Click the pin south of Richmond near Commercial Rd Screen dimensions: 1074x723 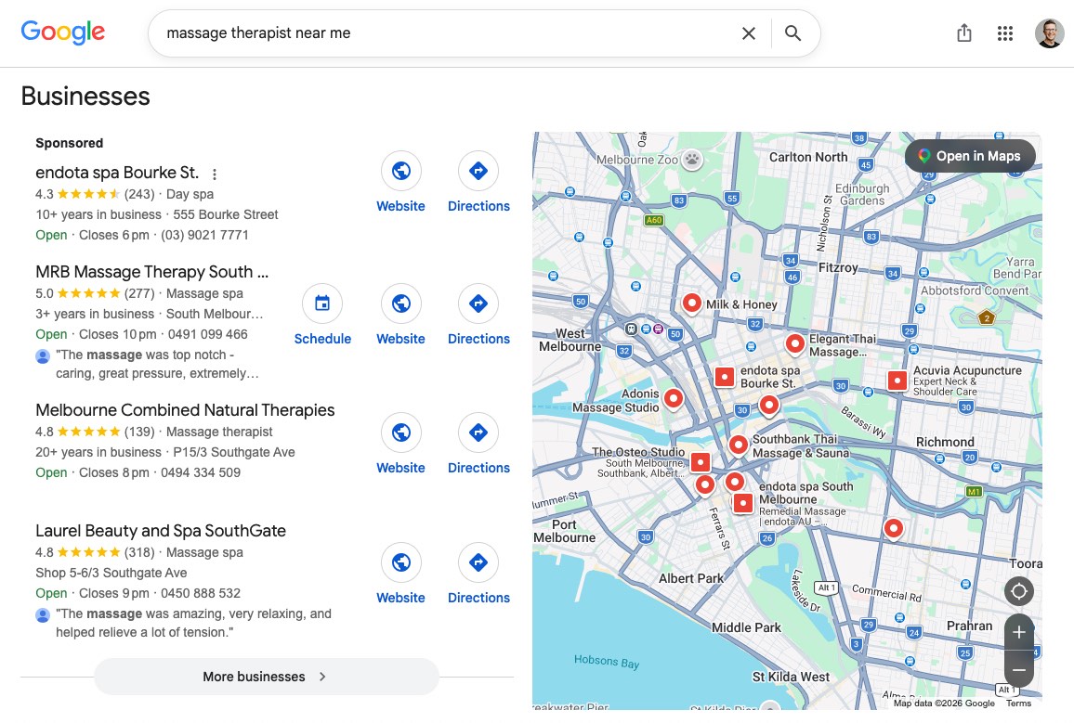click(x=893, y=527)
